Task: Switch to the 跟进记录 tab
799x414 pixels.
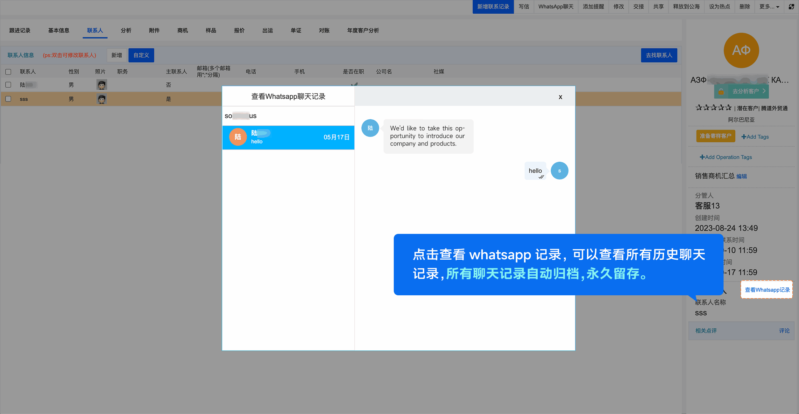Action: [20, 31]
